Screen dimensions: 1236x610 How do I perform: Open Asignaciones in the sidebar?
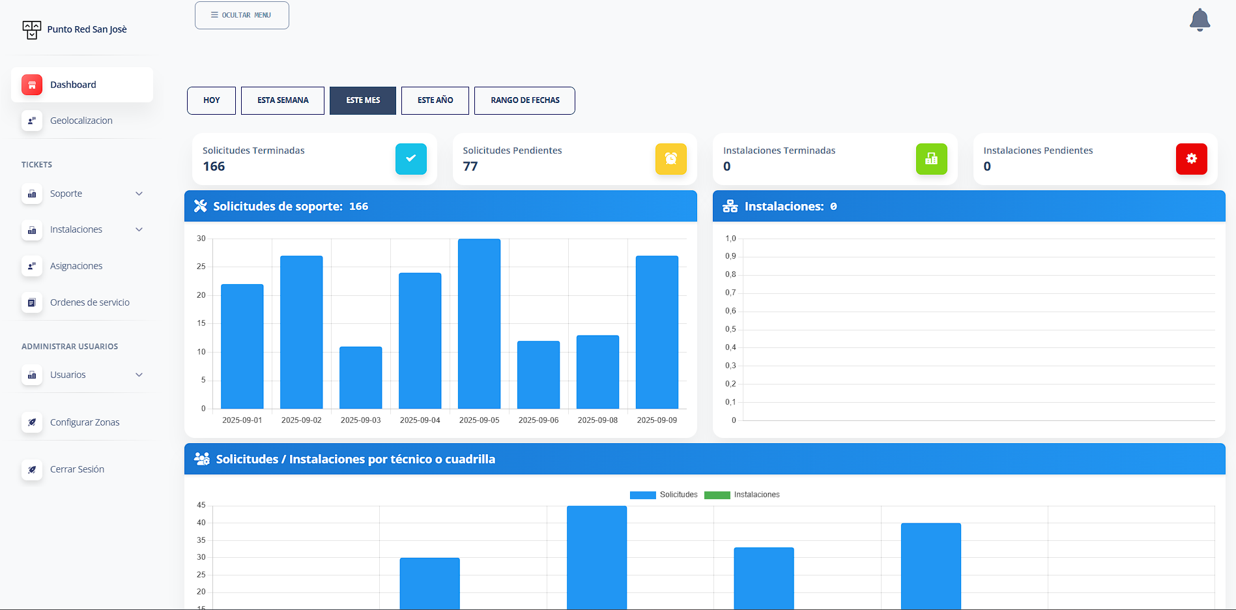coord(76,266)
